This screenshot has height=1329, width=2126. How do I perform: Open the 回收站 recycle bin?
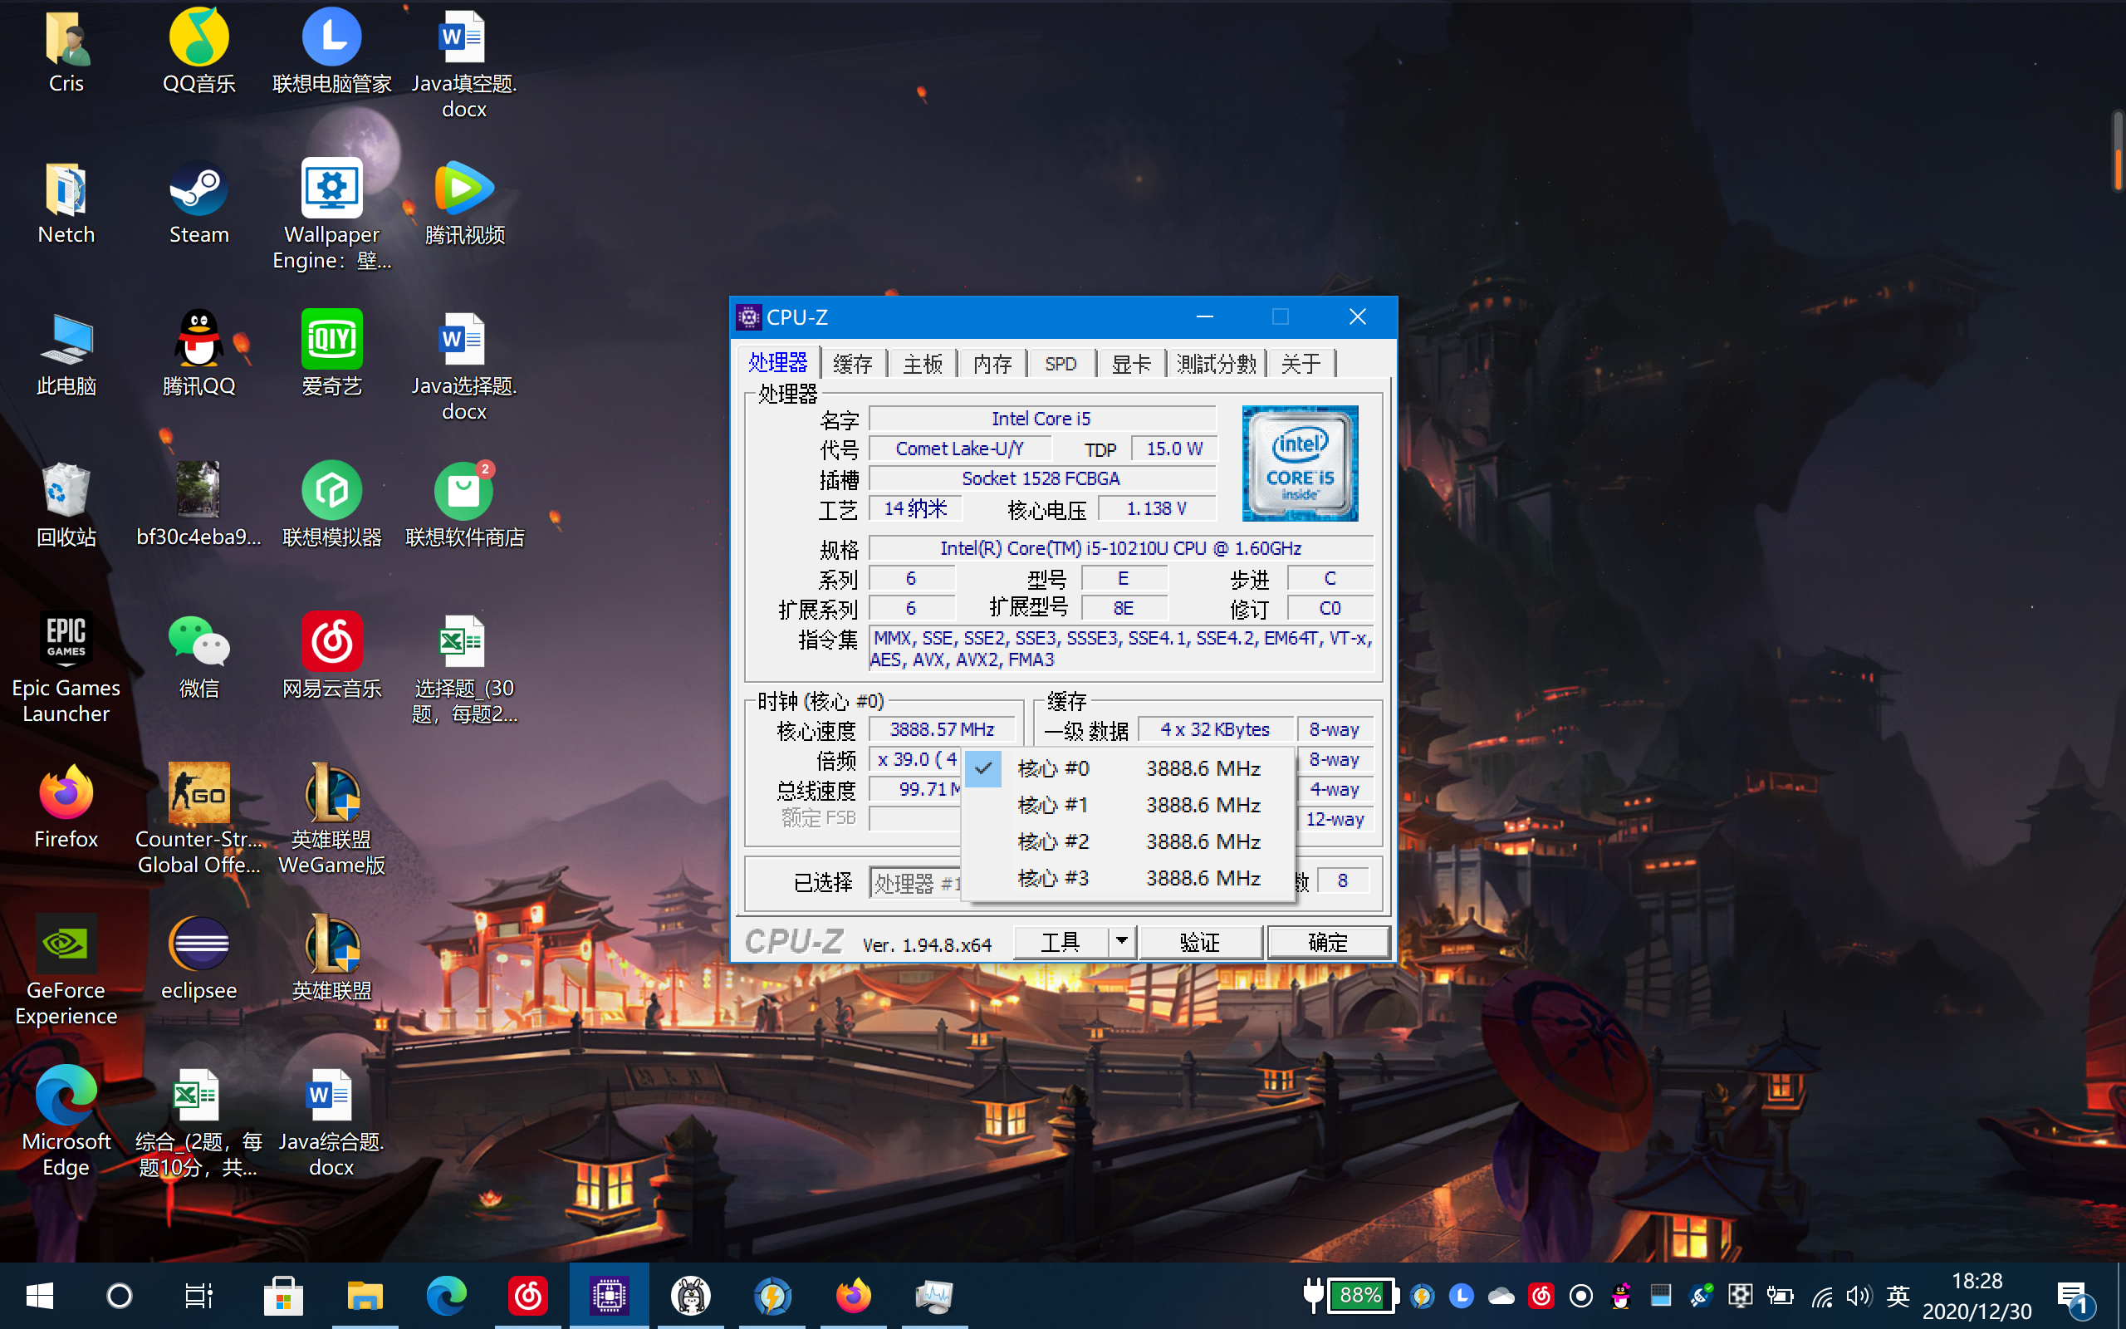[66, 490]
